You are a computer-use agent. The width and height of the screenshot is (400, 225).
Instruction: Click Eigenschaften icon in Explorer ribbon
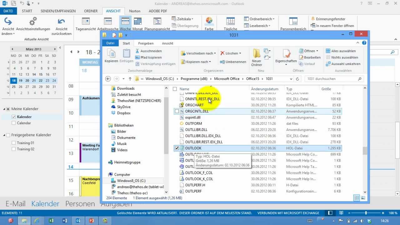[x=287, y=54]
